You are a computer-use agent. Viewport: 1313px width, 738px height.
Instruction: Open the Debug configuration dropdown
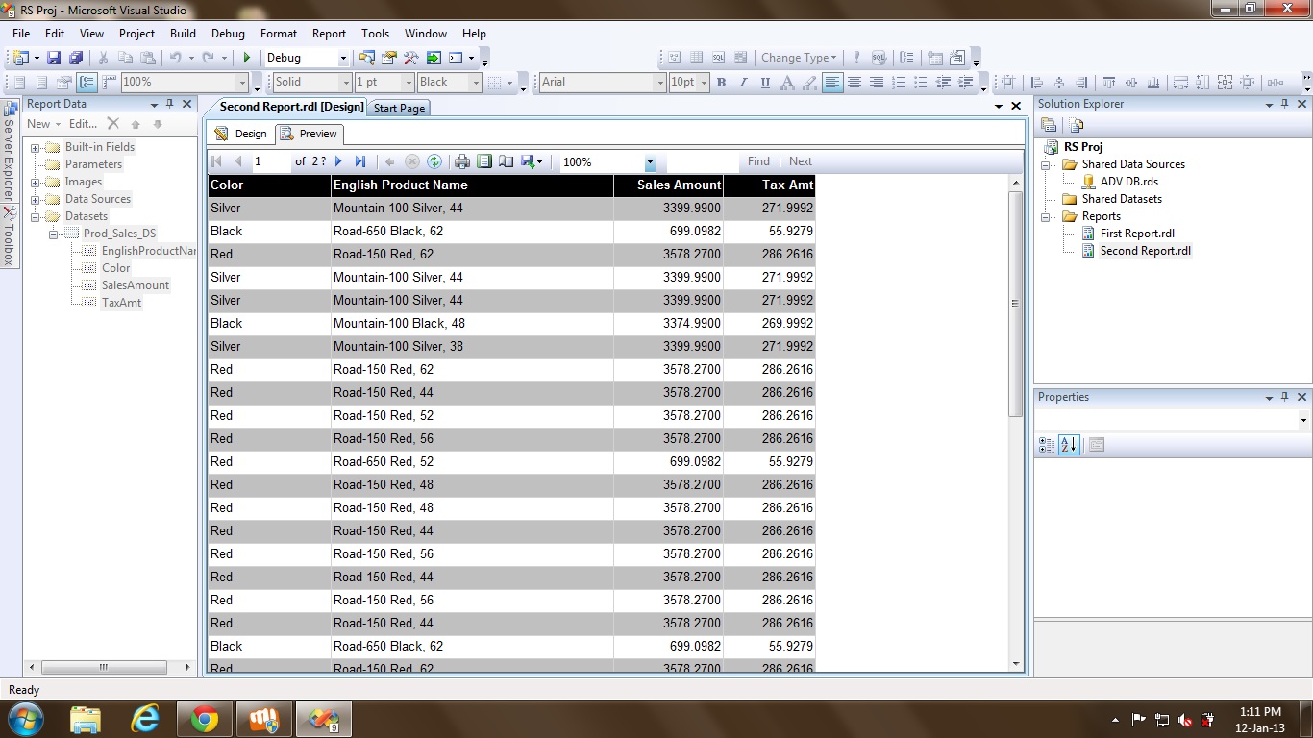coord(340,59)
